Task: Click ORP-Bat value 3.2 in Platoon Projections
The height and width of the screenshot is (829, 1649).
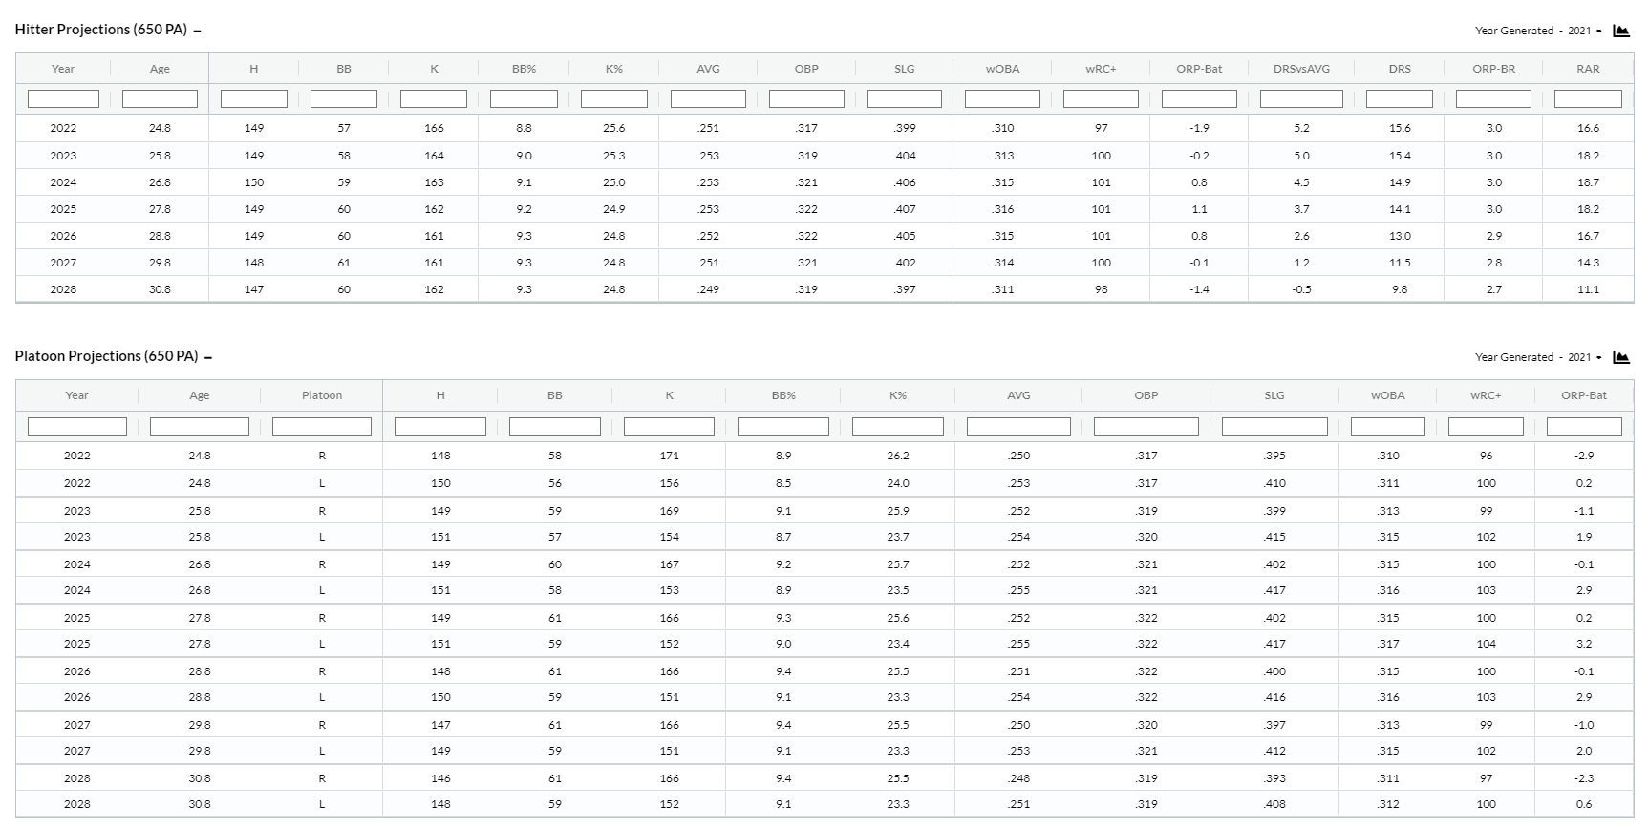Action: pos(1584,645)
